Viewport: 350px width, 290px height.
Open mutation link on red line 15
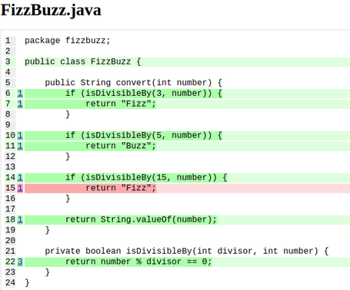coord(20,188)
